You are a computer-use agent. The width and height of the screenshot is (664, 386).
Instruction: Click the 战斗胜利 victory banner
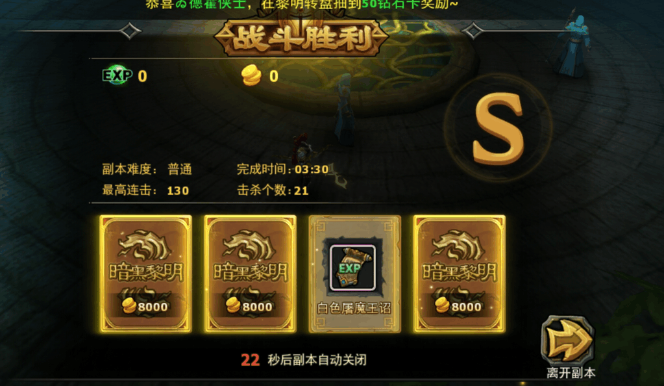301,38
